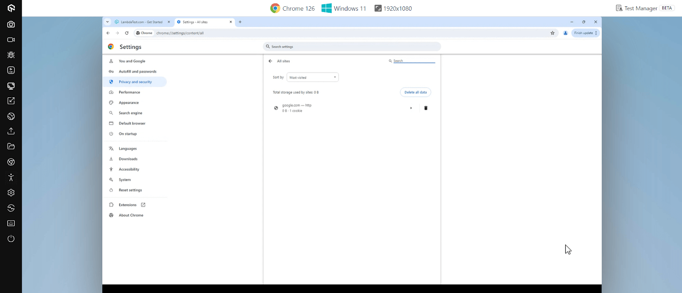This screenshot has width=682, height=293.
Task: Click the Chrome three-dot menu
Action: pos(596,33)
